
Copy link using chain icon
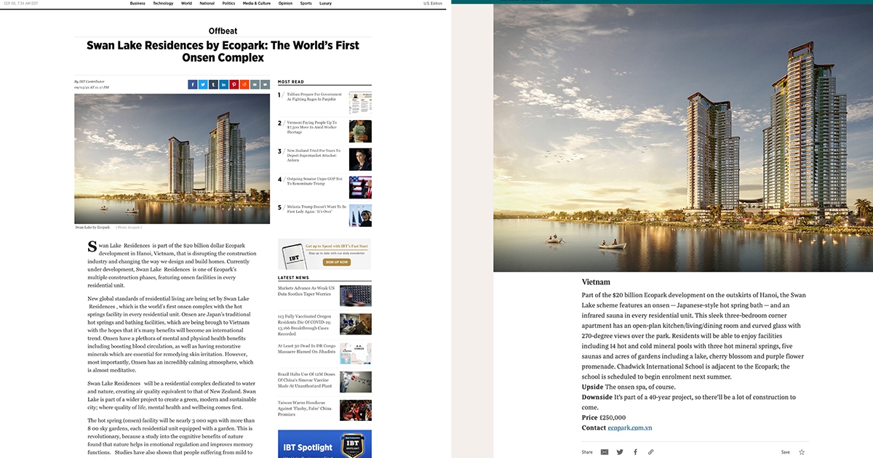tap(650, 452)
